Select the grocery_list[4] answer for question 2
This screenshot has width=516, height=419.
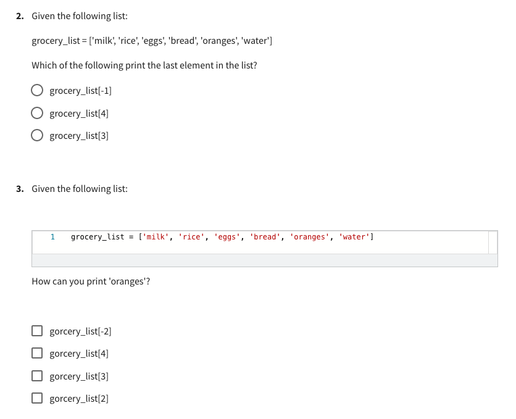[37, 113]
